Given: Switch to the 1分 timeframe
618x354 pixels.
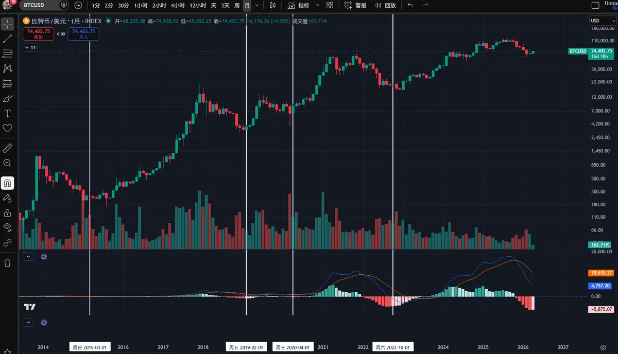Looking at the screenshot, I should point(96,5).
